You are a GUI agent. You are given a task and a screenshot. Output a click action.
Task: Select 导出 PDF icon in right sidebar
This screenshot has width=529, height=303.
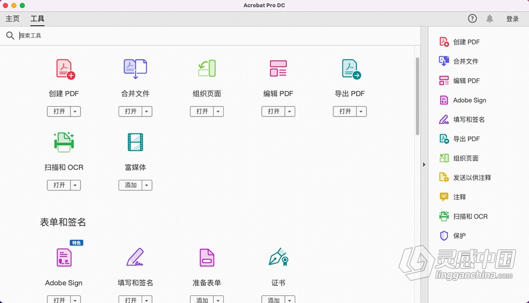[444, 139]
